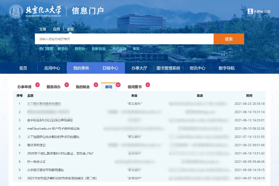The image size is (279, 186).
Task: Go to 首页 in the navigation bar
Action: tap(23, 68)
